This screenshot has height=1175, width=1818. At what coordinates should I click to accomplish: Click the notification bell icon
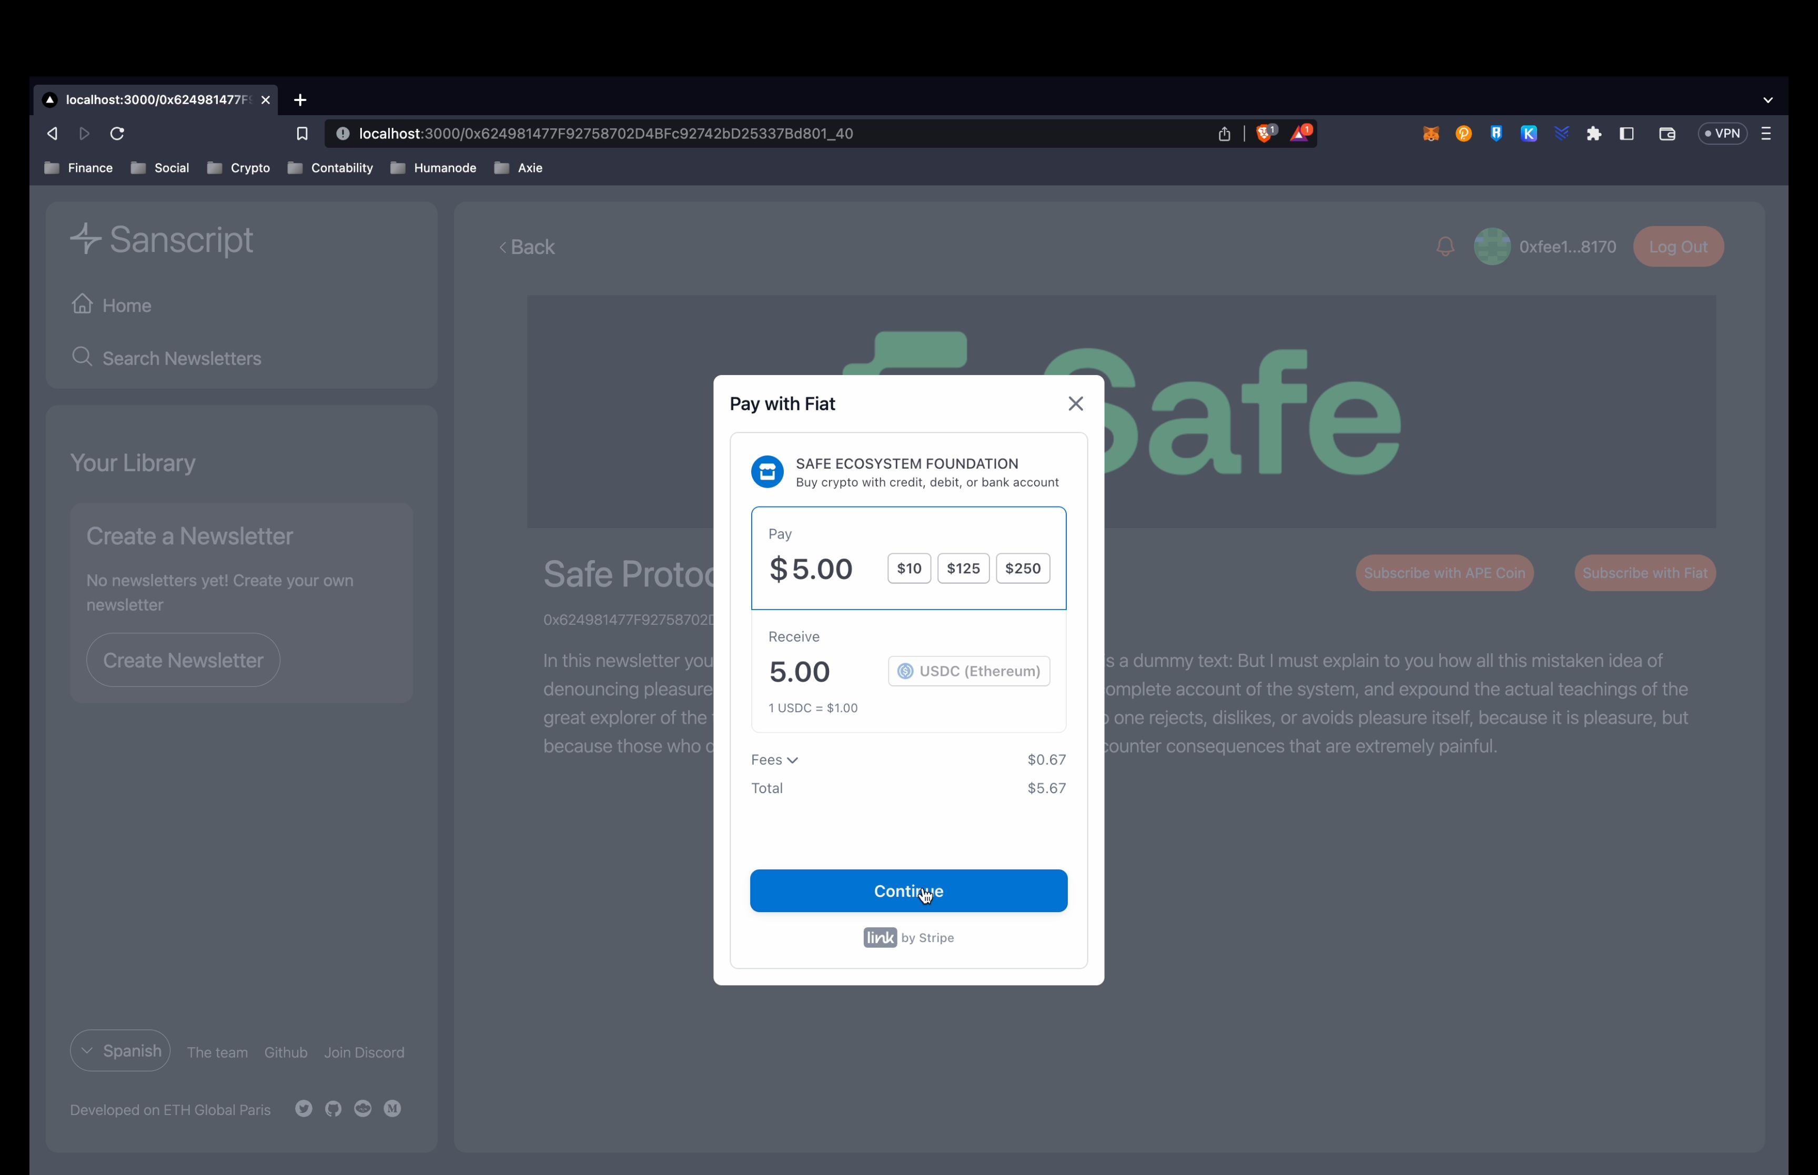[x=1446, y=246]
